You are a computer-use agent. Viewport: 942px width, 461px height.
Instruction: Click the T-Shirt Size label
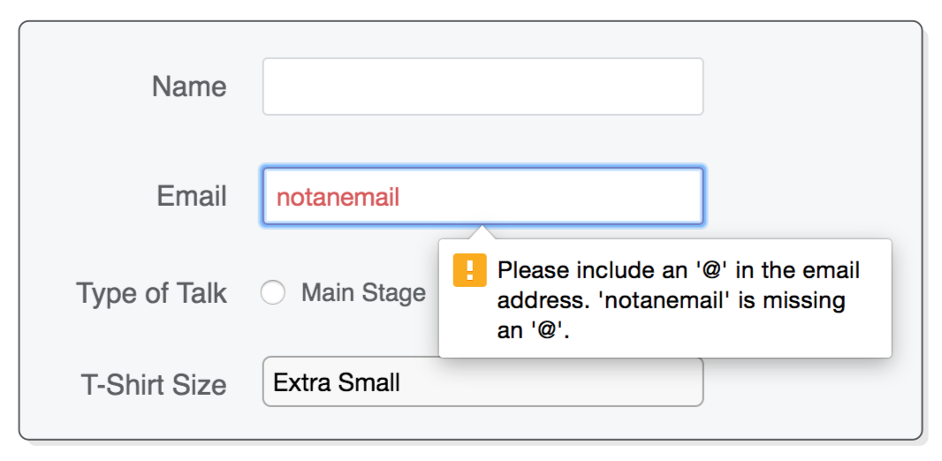click(x=154, y=384)
